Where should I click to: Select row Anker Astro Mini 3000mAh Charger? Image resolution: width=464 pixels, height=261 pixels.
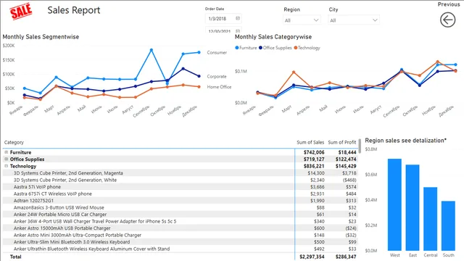tap(180, 235)
